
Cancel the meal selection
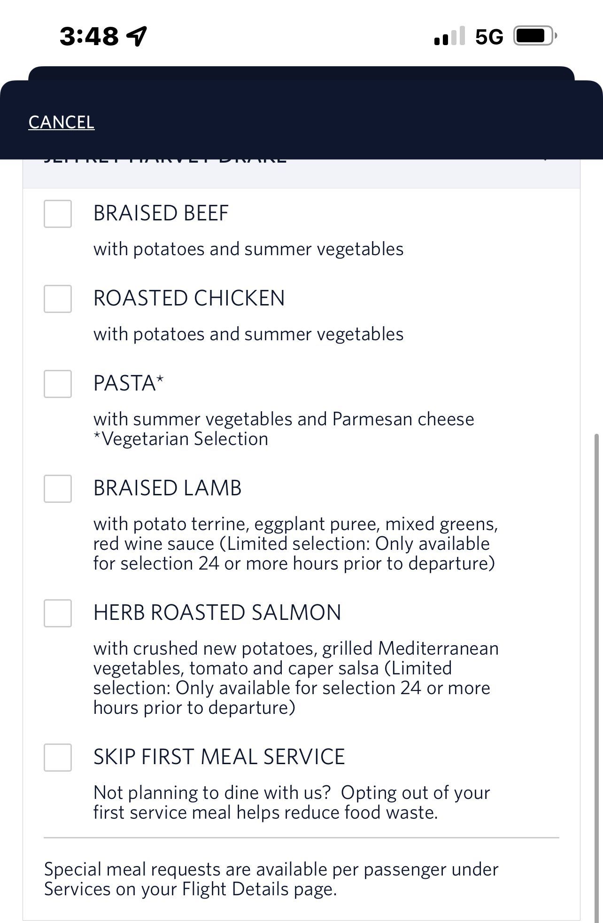(61, 122)
